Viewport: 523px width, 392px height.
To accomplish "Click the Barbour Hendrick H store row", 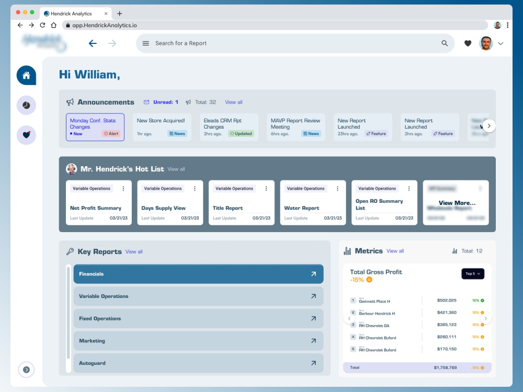I will [417, 313].
